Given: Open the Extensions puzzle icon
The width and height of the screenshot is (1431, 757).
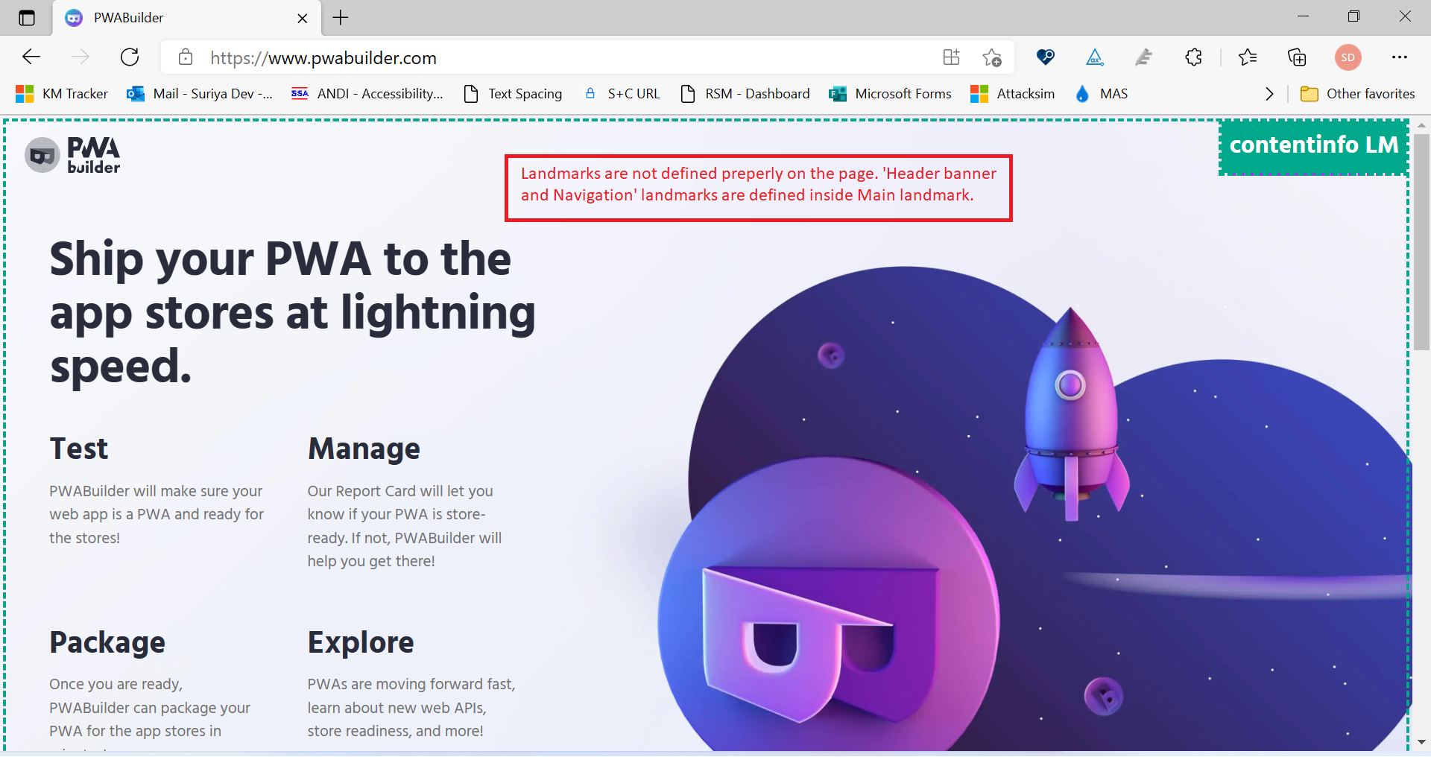Looking at the screenshot, I should 1193,57.
